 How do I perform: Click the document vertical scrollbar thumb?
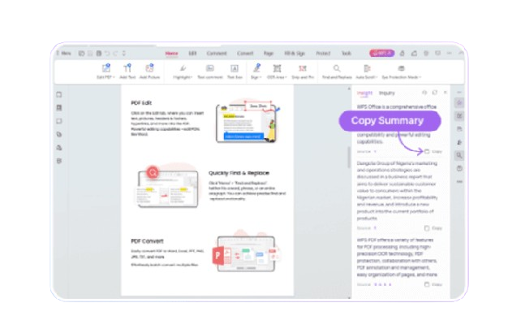[x=349, y=158]
